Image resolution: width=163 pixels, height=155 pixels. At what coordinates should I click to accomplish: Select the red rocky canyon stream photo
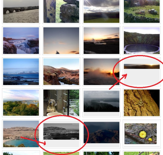click(x=61, y=72)
